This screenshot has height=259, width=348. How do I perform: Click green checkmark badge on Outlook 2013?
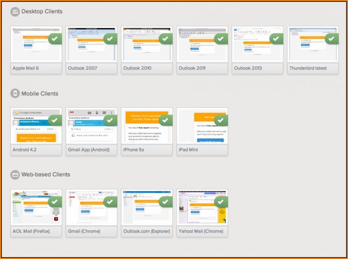tap(276, 38)
